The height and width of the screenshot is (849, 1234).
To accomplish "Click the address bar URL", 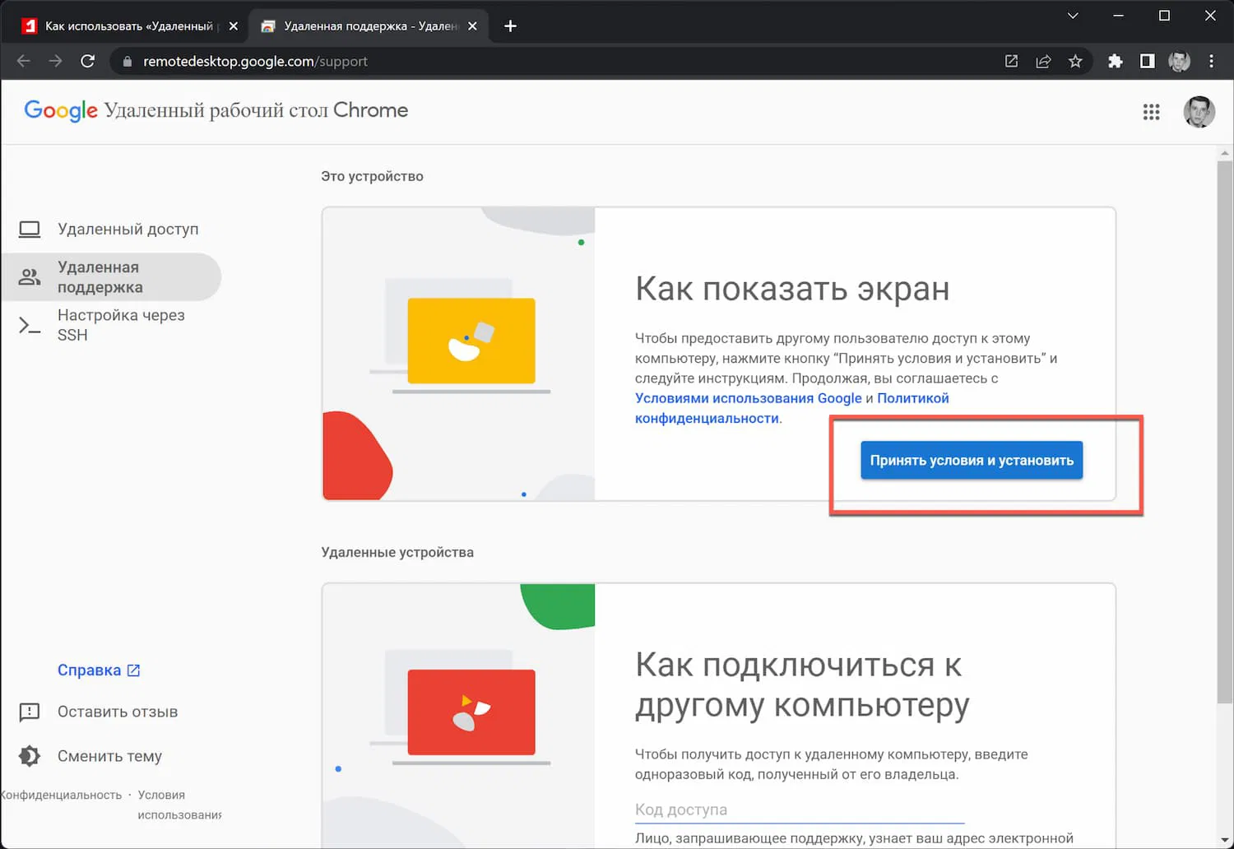I will point(255,62).
